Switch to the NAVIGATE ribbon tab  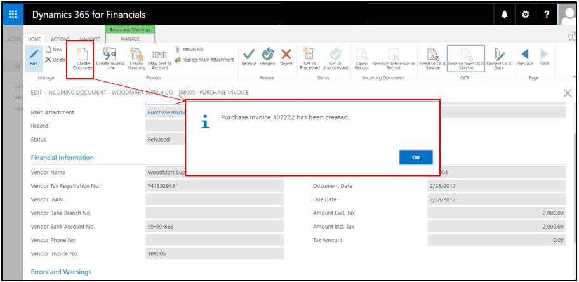pyautogui.click(x=90, y=39)
